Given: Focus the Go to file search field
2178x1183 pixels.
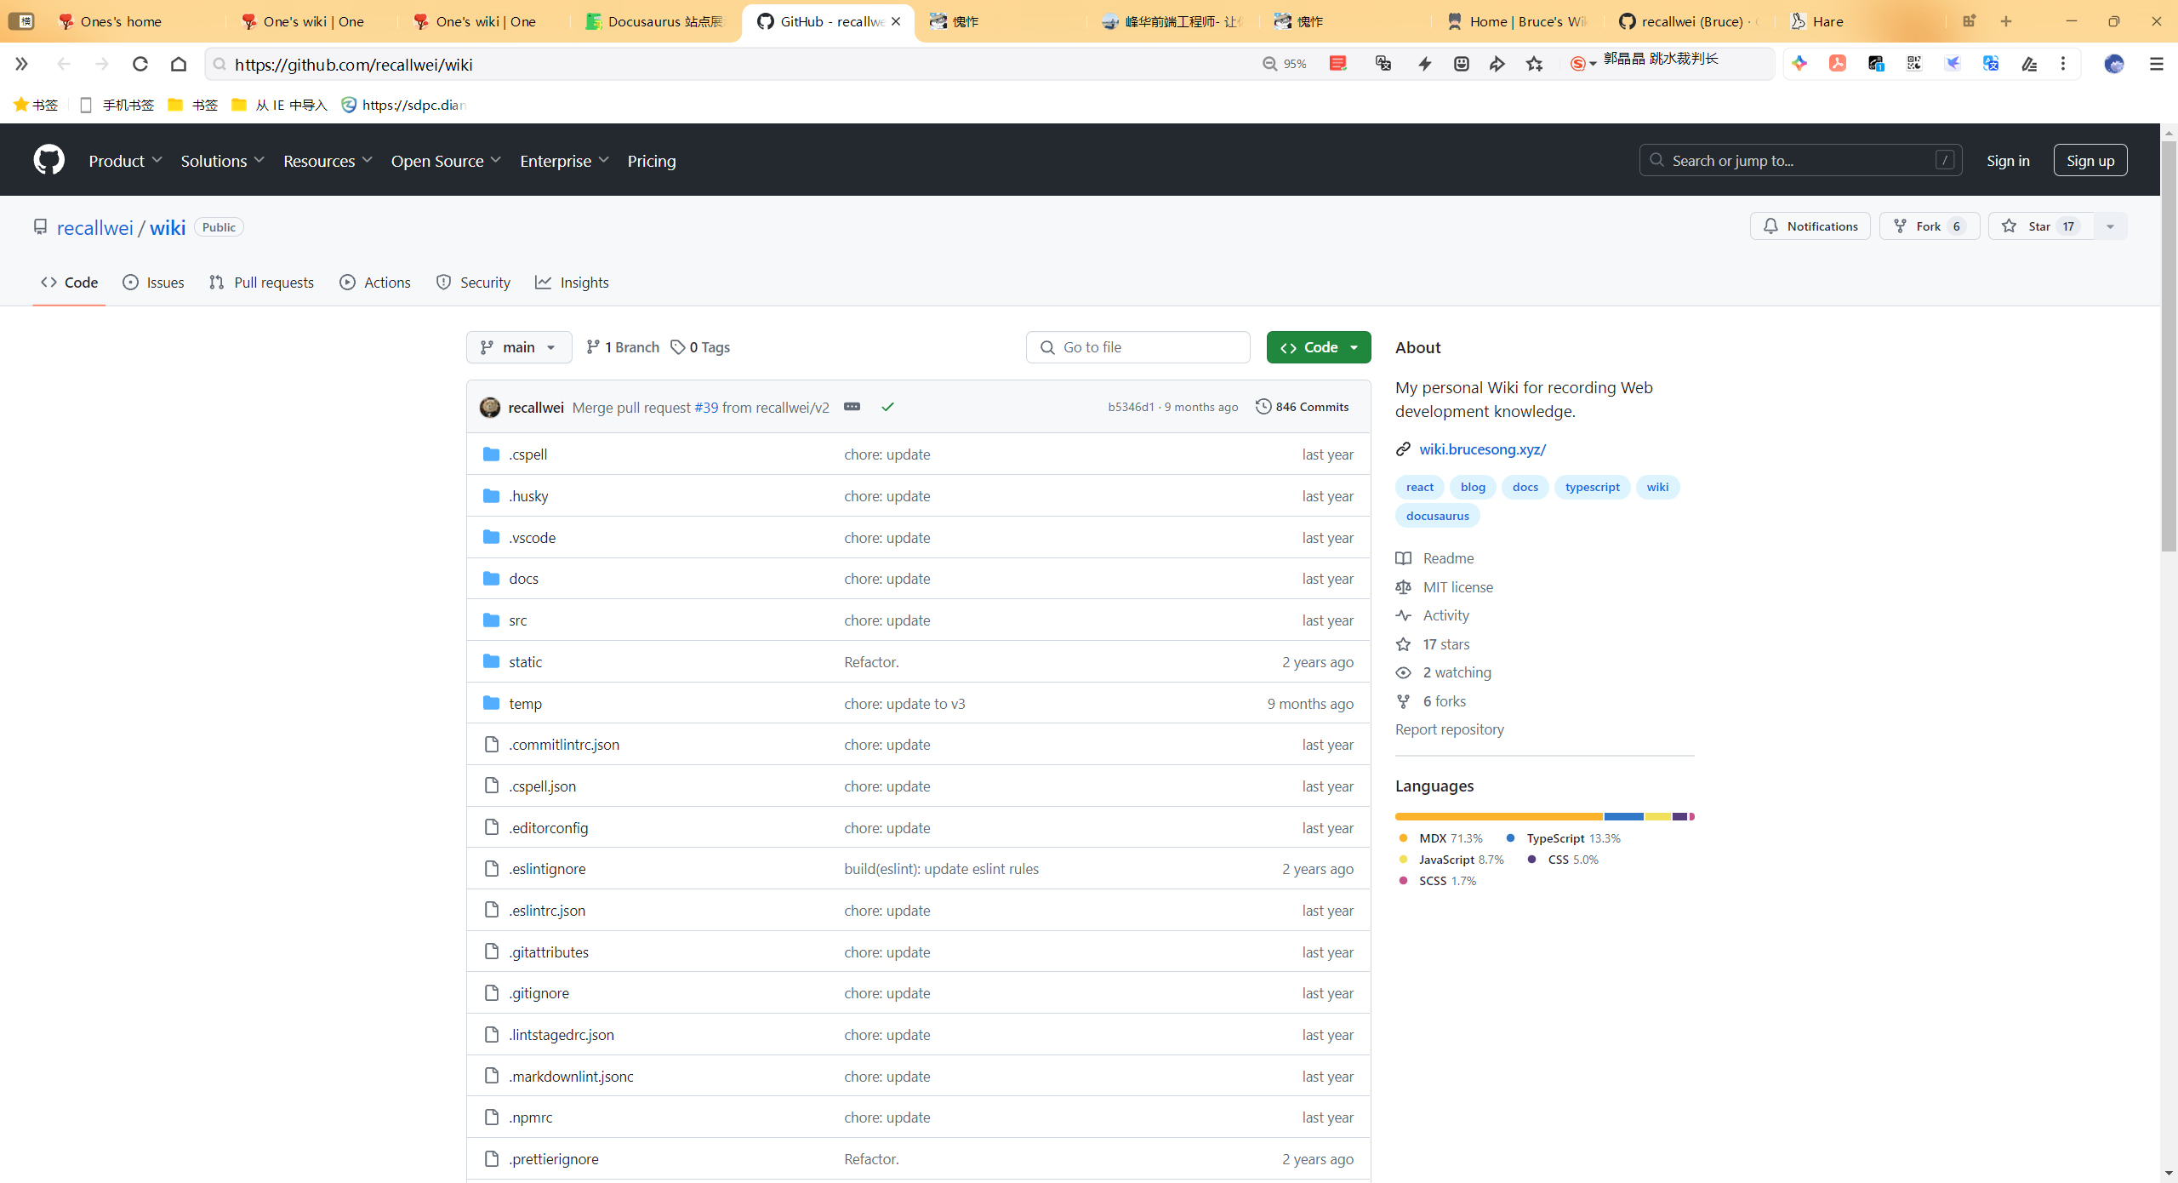Looking at the screenshot, I should tap(1137, 347).
